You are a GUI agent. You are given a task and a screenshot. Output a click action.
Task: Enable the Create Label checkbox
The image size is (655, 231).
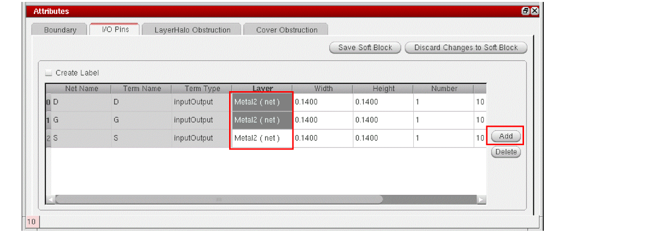pos(48,73)
